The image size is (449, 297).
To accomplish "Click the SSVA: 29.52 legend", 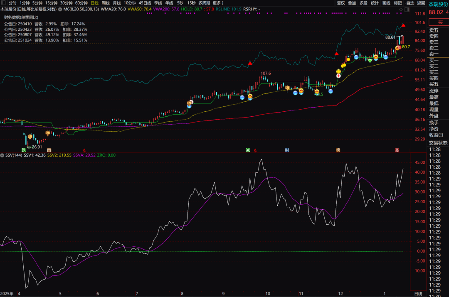I will [x=84, y=155].
